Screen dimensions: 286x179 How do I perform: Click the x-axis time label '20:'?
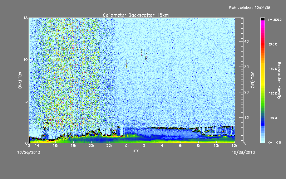(x=91, y=146)
